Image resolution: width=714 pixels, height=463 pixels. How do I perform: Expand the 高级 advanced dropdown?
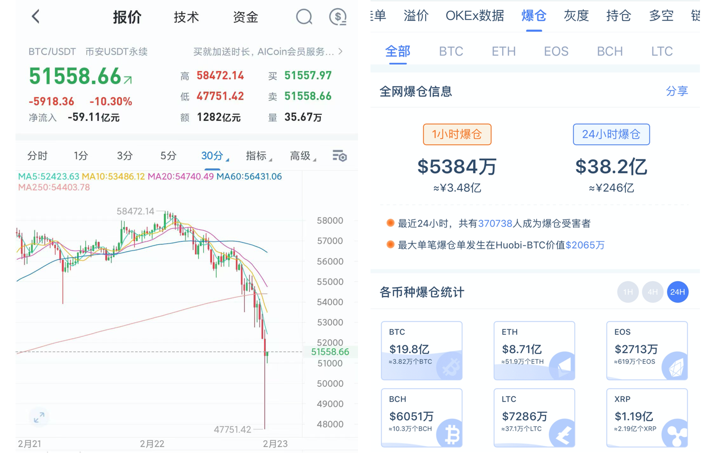(x=302, y=156)
